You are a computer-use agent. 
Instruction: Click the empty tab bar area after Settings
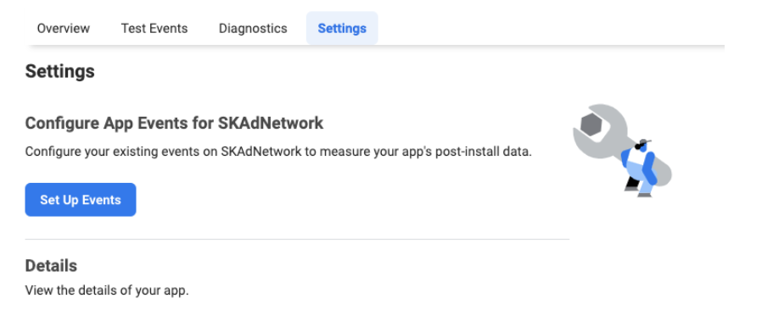pyautogui.click(x=552, y=29)
